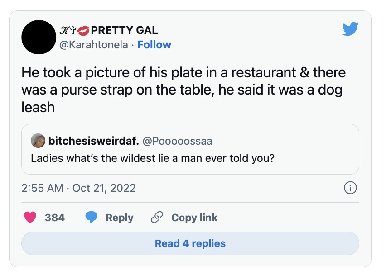Screen dimensions: 386x275
Task: Like the tweet with heart icon
Action: (30, 218)
